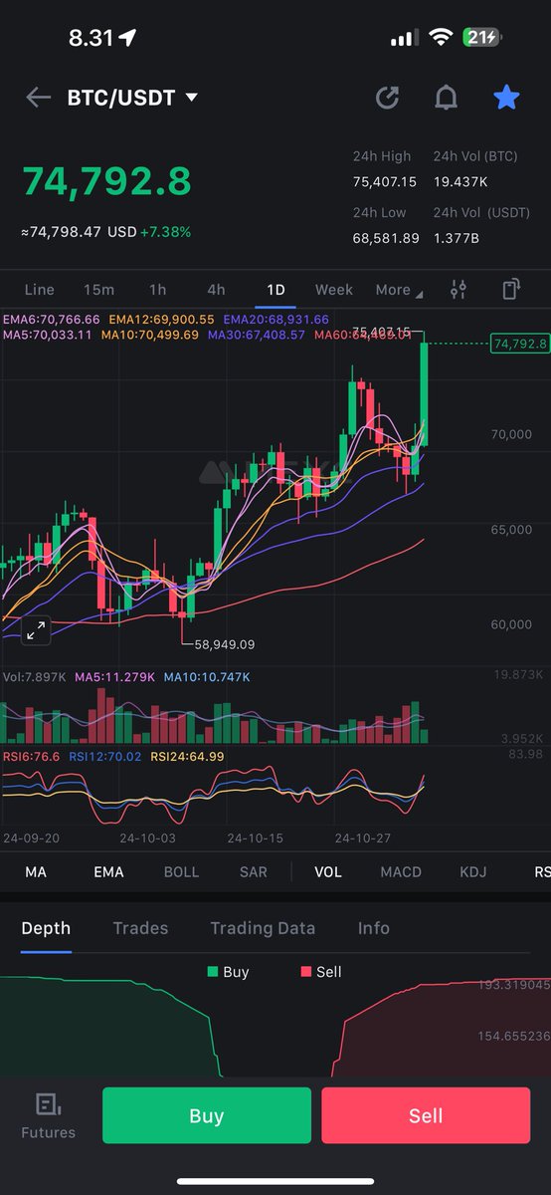Image resolution: width=551 pixels, height=1195 pixels.
Task: Tap the 24h High value 75,407.15
Action: click(x=385, y=182)
